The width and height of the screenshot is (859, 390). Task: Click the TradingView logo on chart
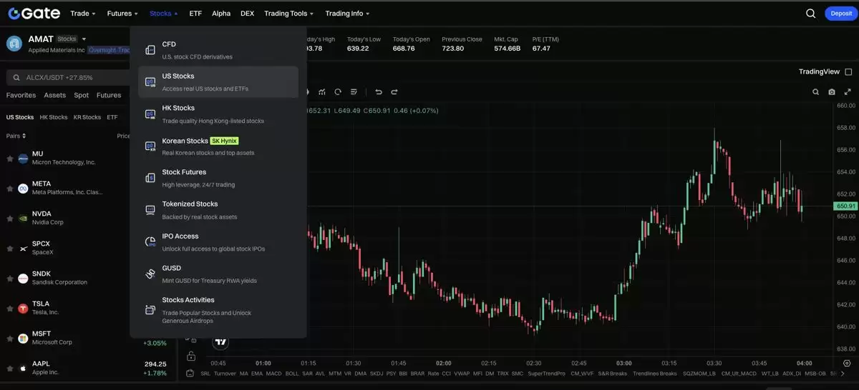(220, 342)
